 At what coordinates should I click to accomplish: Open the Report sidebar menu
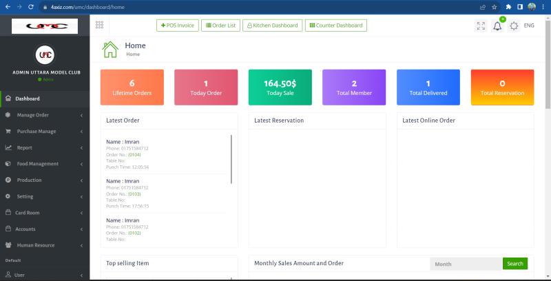coord(44,147)
